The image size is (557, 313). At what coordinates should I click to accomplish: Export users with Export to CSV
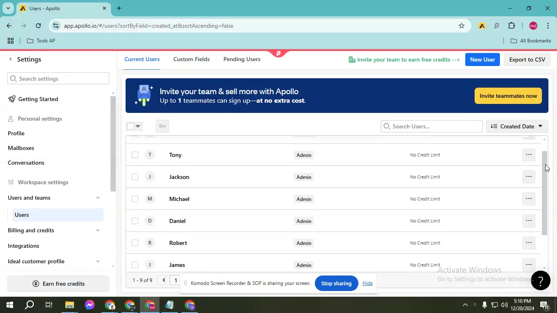[x=527, y=60]
